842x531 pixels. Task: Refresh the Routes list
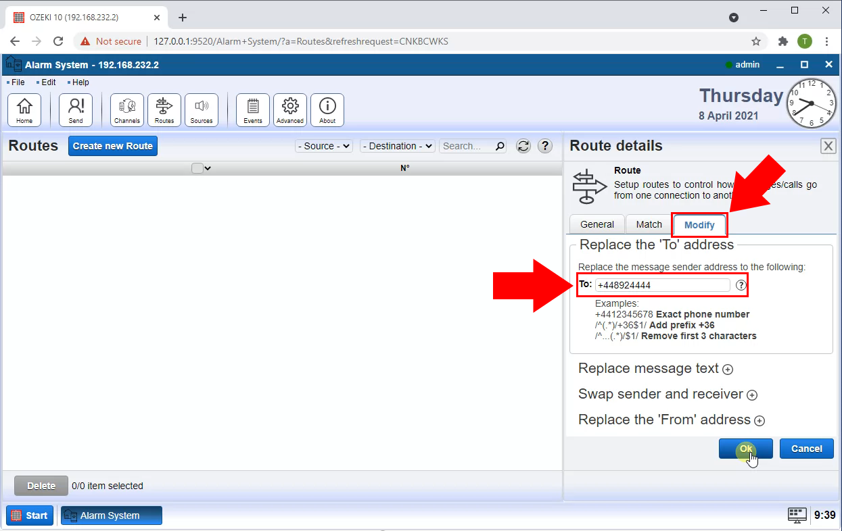(523, 146)
